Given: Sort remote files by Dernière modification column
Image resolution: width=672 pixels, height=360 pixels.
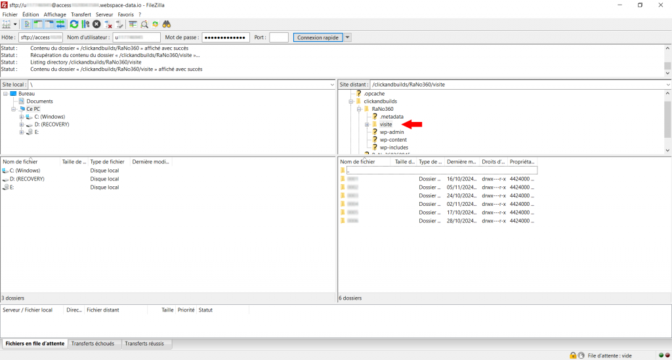Looking at the screenshot, I should [x=461, y=161].
